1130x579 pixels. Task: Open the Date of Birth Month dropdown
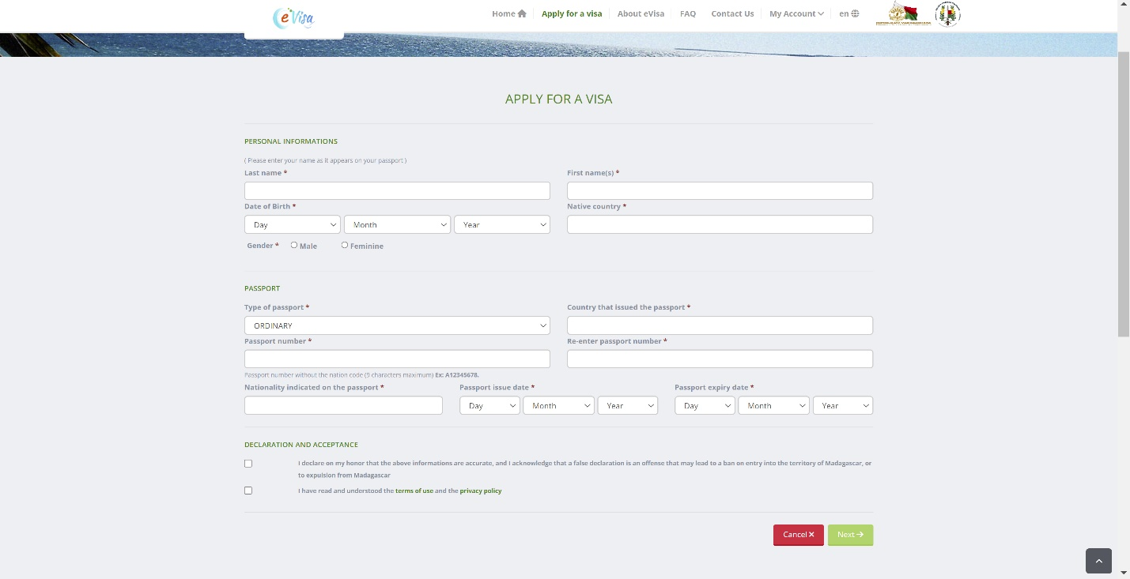pos(397,225)
